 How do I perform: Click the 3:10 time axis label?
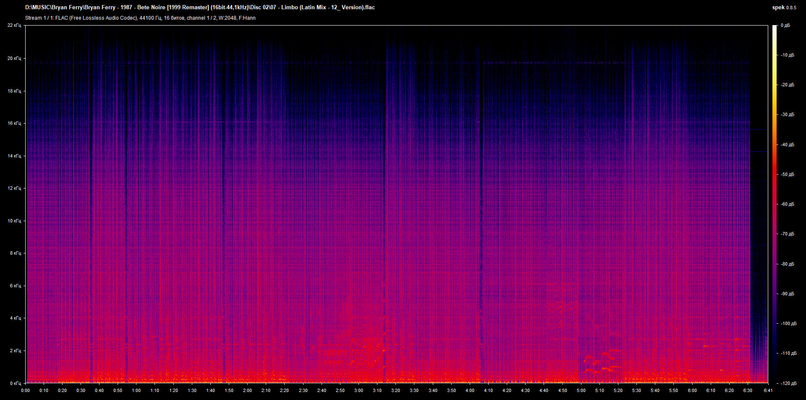pyautogui.click(x=377, y=391)
